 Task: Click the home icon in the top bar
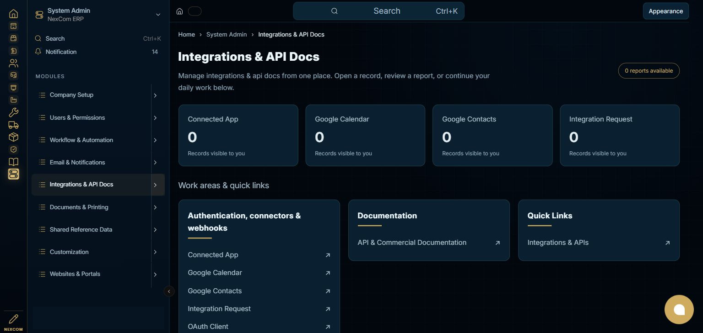pyautogui.click(x=180, y=11)
